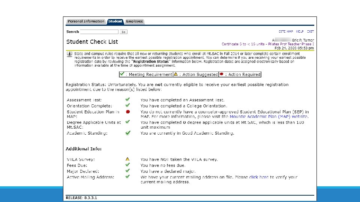
Task: Switch to the Student tab
Action: pos(115,21)
